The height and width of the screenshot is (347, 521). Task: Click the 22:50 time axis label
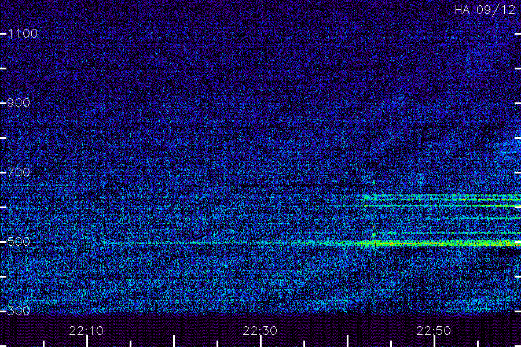[434, 331]
